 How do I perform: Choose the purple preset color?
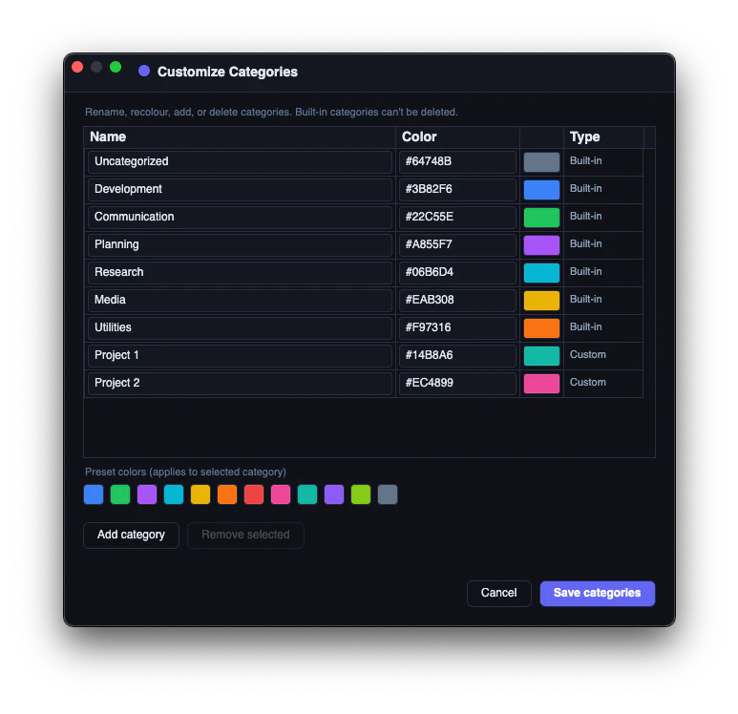click(x=147, y=494)
